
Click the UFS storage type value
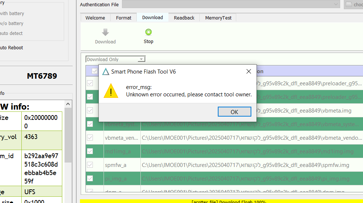point(29,192)
